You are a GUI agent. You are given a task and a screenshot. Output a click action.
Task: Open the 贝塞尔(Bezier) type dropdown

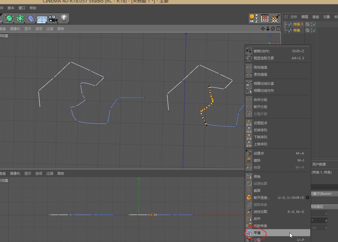tap(325, 194)
